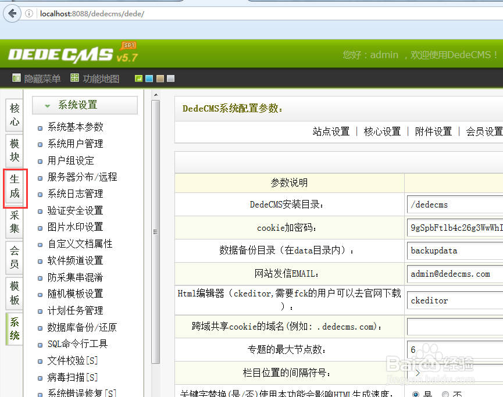The width and height of the screenshot is (503, 397).
Task: Click the 专题的最大节点数 input field
Action: [455, 349]
